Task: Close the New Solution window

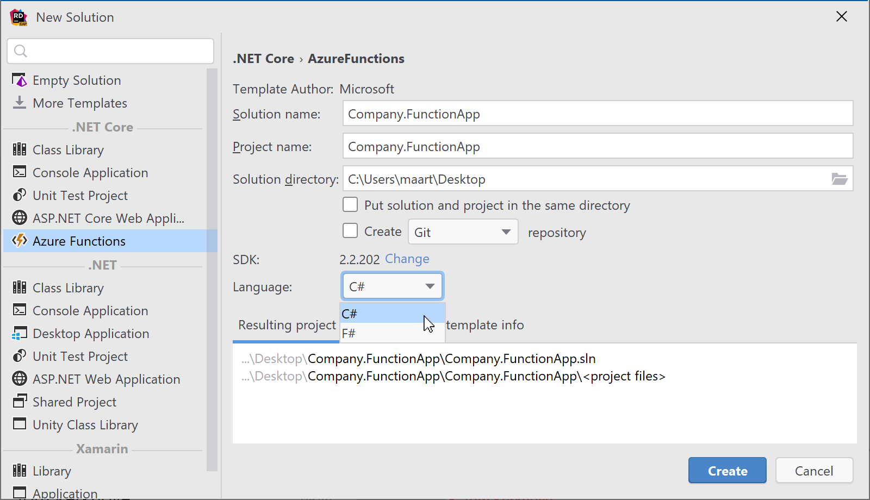Action: (x=842, y=17)
